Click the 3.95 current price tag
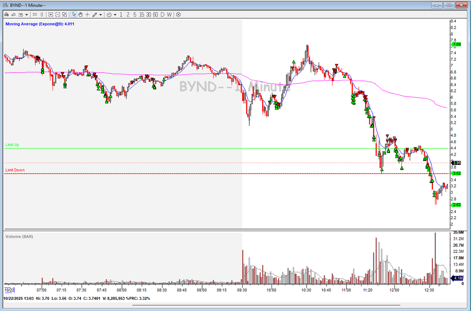This screenshot has width=471, height=311. [x=456, y=163]
